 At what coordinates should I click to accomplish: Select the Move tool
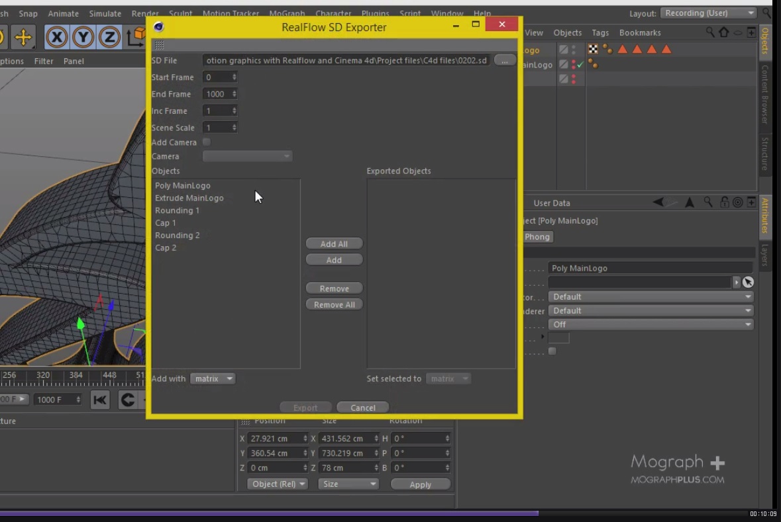pyautogui.click(x=23, y=37)
